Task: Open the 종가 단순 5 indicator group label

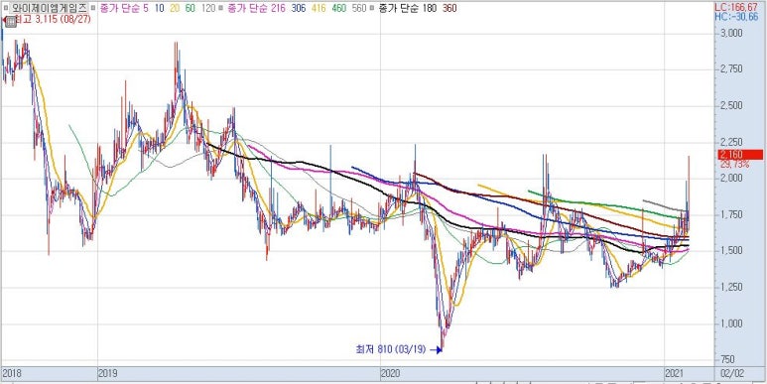Action: tap(125, 8)
